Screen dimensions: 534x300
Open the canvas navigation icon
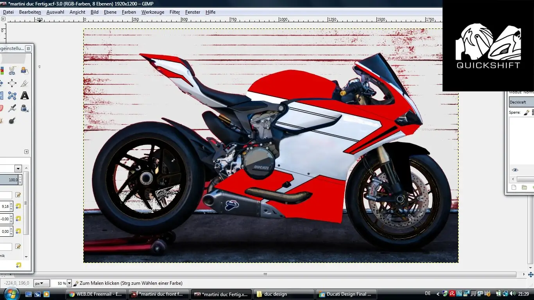(x=530, y=275)
